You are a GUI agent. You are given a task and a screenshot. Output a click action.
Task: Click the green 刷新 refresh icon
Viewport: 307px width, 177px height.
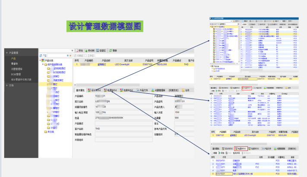tap(111, 51)
